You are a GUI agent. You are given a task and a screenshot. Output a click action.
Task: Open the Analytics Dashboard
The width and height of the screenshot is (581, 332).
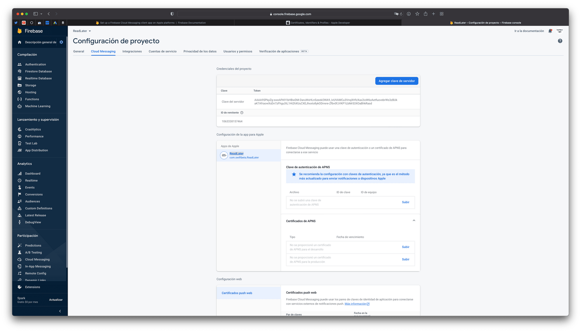pyautogui.click(x=33, y=174)
